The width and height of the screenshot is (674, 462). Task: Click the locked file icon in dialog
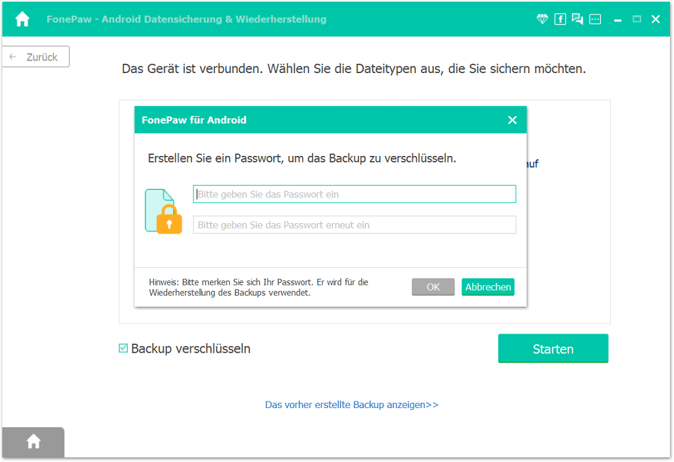[x=163, y=211]
